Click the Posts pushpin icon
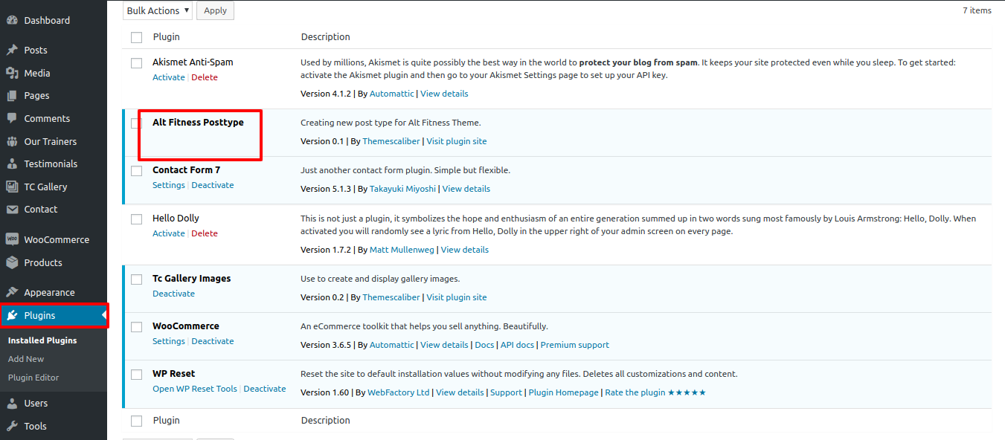The width and height of the screenshot is (1005, 440). point(12,51)
